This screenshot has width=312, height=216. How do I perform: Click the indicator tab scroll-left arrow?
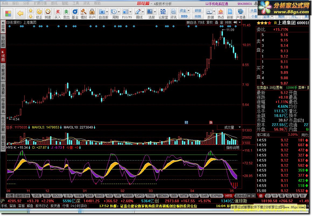(249, 196)
